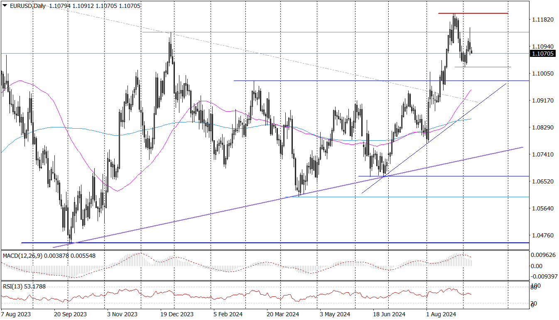This screenshot has height=320, width=559.
Task: Click the 1.10050 price axis label
Action: click(542, 73)
